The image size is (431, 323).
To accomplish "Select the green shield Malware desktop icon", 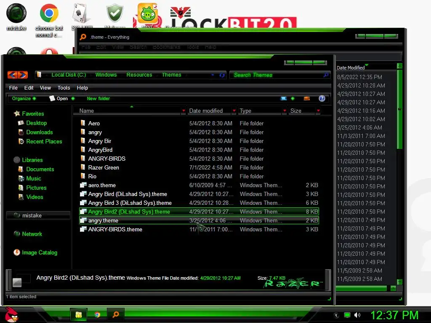I will (114, 16).
